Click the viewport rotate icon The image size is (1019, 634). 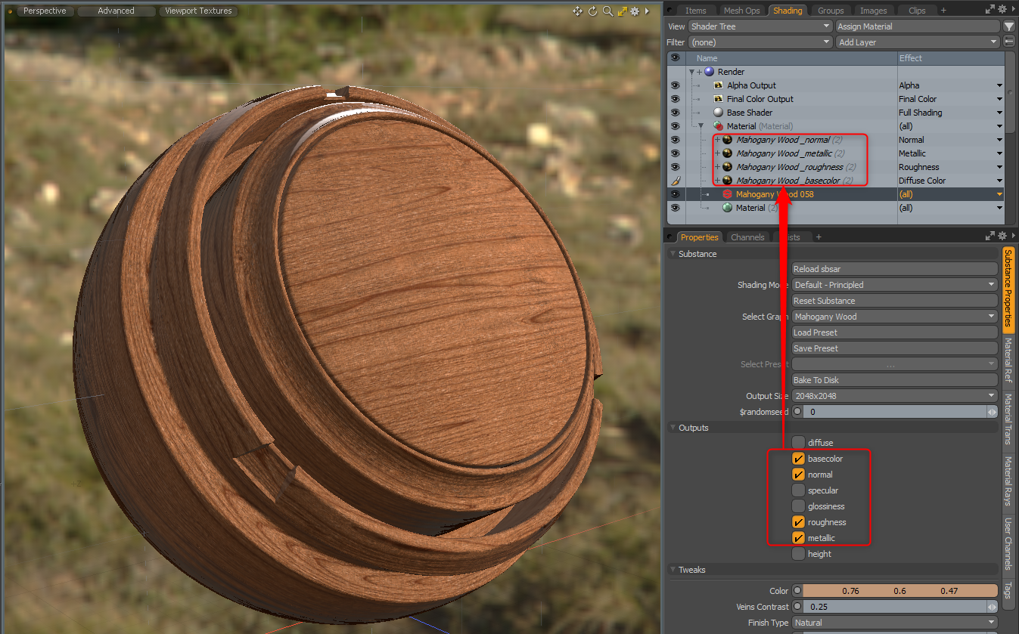click(593, 11)
